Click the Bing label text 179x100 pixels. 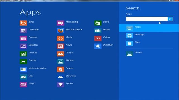[x=31, y=22]
